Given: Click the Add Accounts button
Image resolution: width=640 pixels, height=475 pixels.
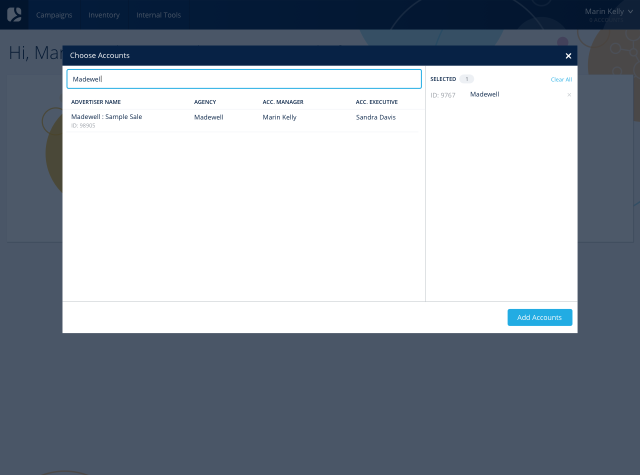Looking at the screenshot, I should [x=539, y=317].
